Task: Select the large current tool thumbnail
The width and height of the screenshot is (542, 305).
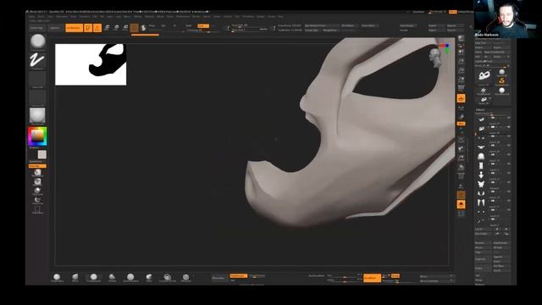Action: click(x=484, y=75)
